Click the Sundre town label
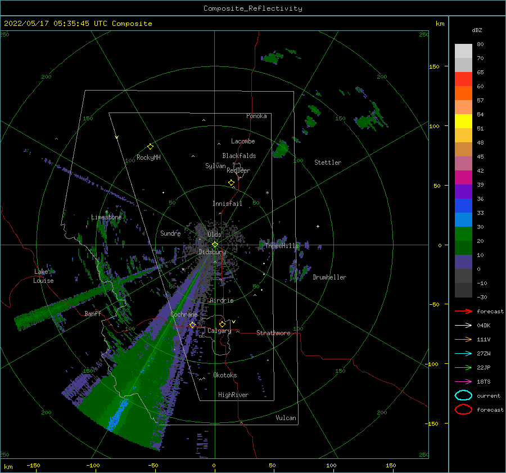506x473 pixels. point(170,233)
